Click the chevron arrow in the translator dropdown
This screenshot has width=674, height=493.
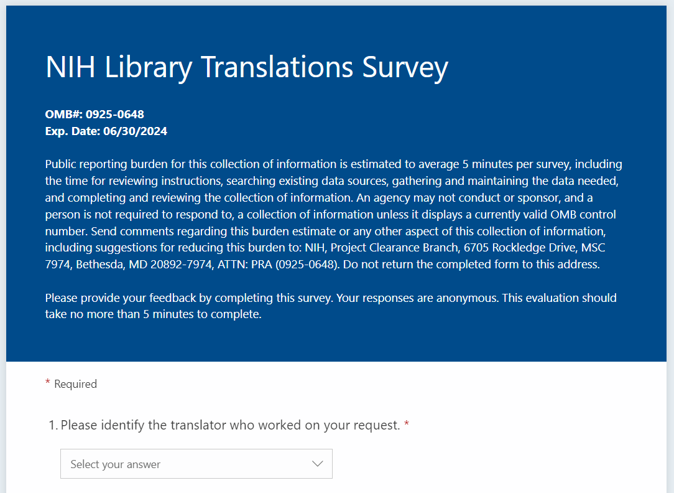(x=318, y=464)
